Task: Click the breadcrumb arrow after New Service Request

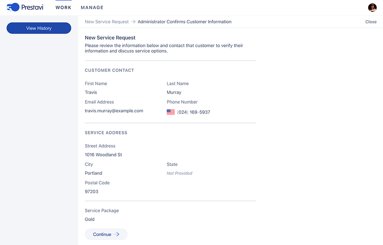Action: (x=133, y=22)
